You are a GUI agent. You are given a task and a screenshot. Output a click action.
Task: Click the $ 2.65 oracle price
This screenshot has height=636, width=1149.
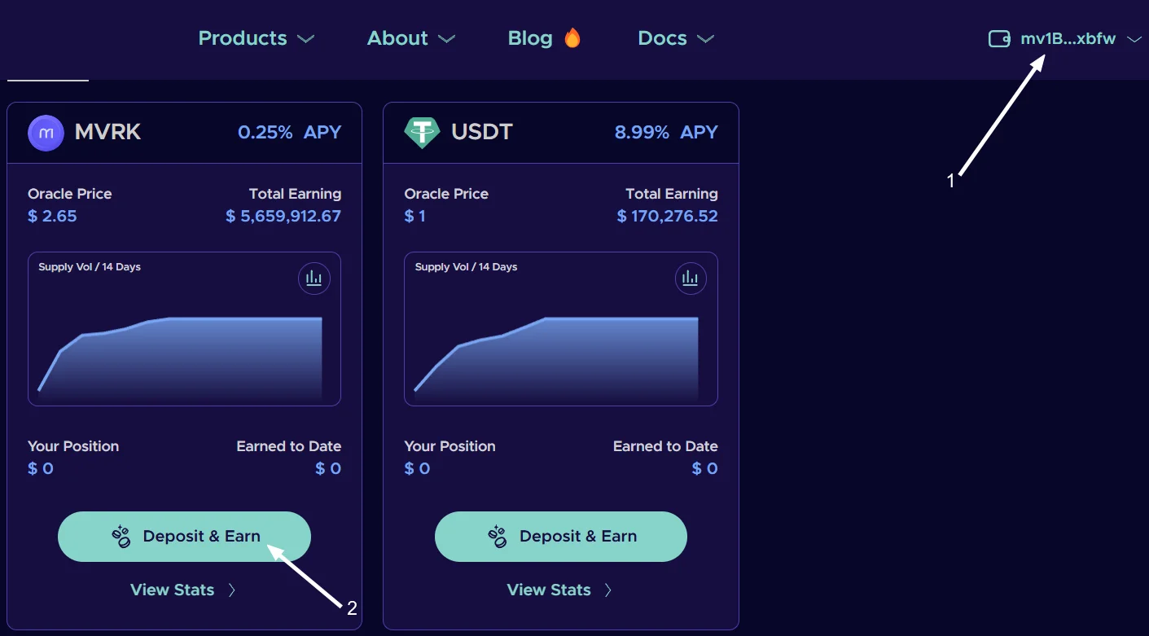(x=52, y=216)
